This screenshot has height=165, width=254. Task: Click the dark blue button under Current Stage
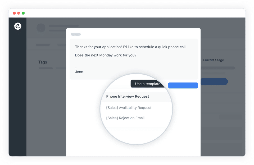pyautogui.click(x=214, y=82)
